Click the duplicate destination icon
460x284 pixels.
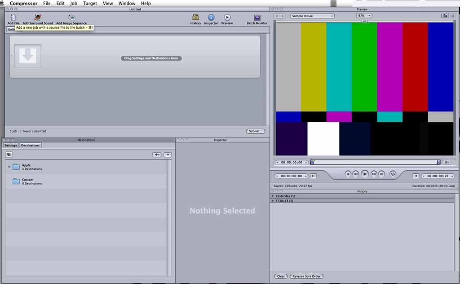click(9, 155)
